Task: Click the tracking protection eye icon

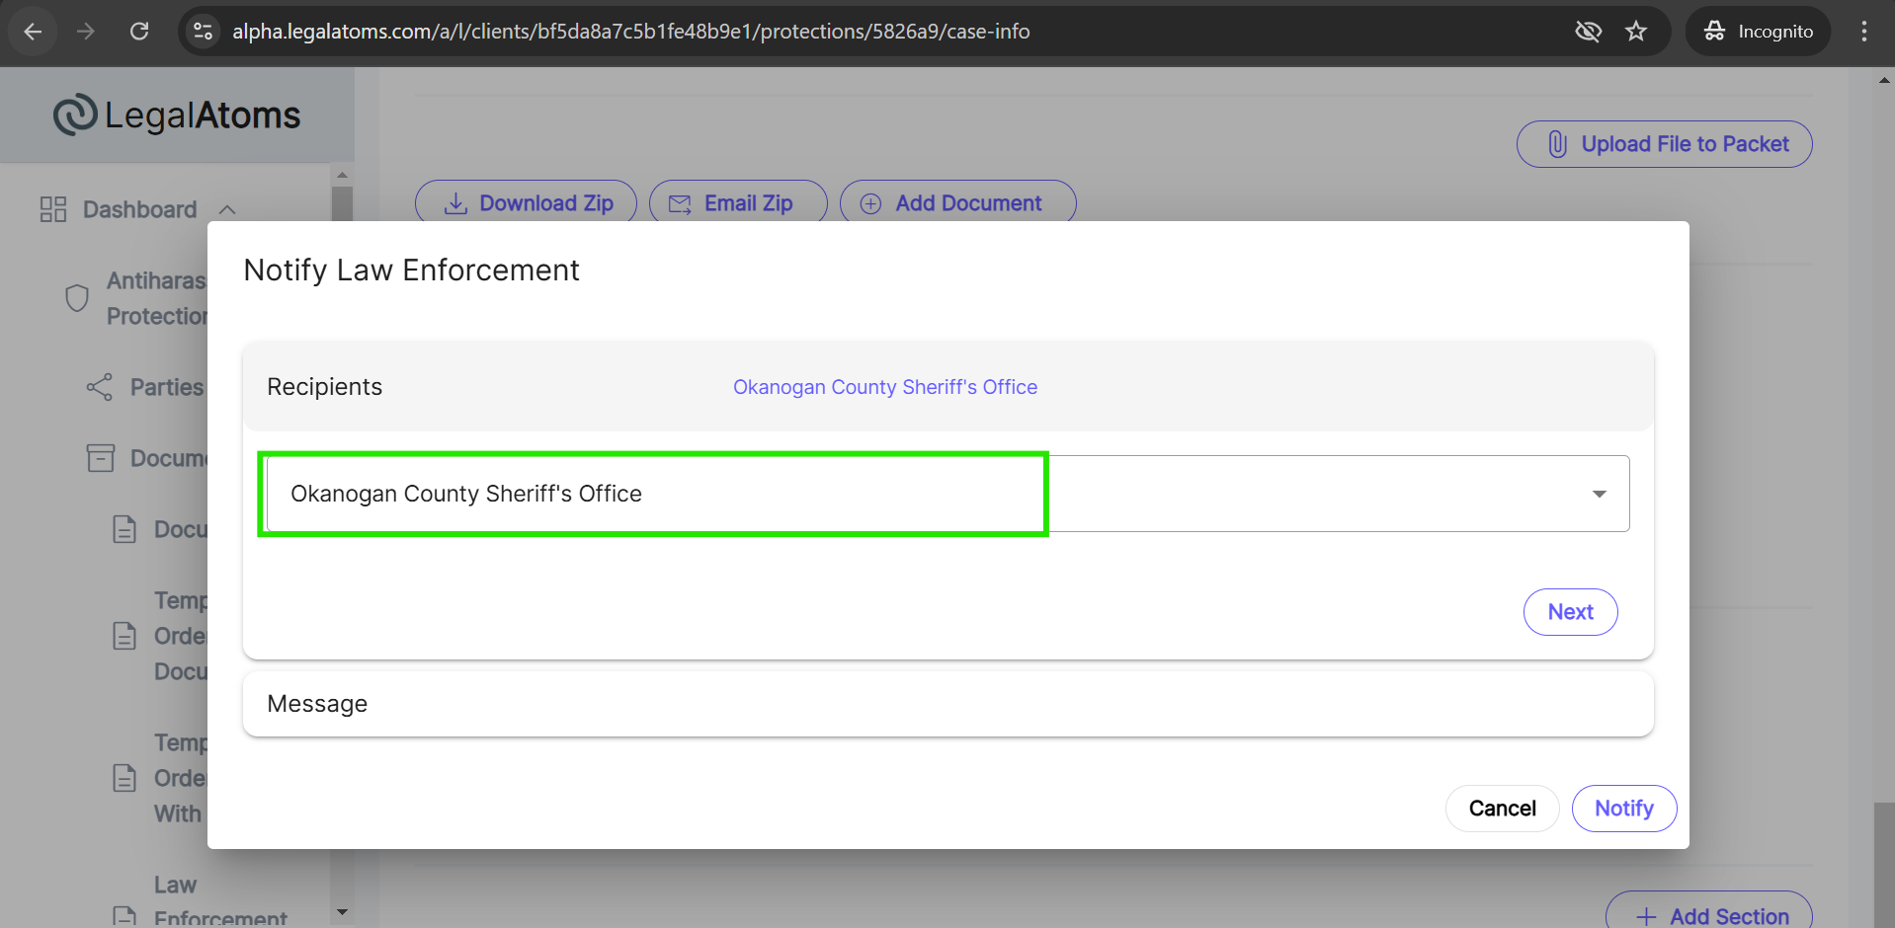Action: click(1588, 32)
